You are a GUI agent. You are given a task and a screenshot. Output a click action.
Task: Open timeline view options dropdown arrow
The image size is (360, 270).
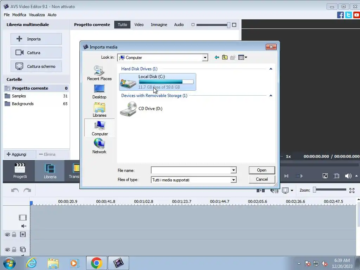(x=292, y=190)
